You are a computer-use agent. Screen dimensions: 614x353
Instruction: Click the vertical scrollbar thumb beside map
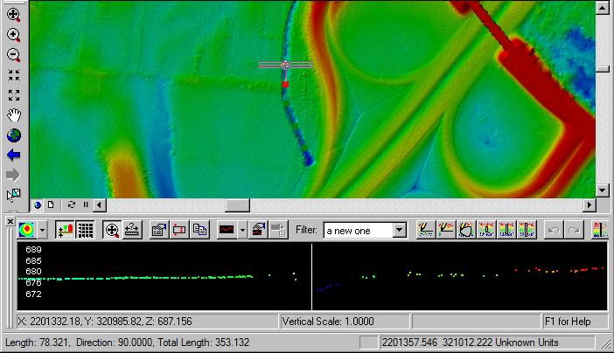[603, 69]
